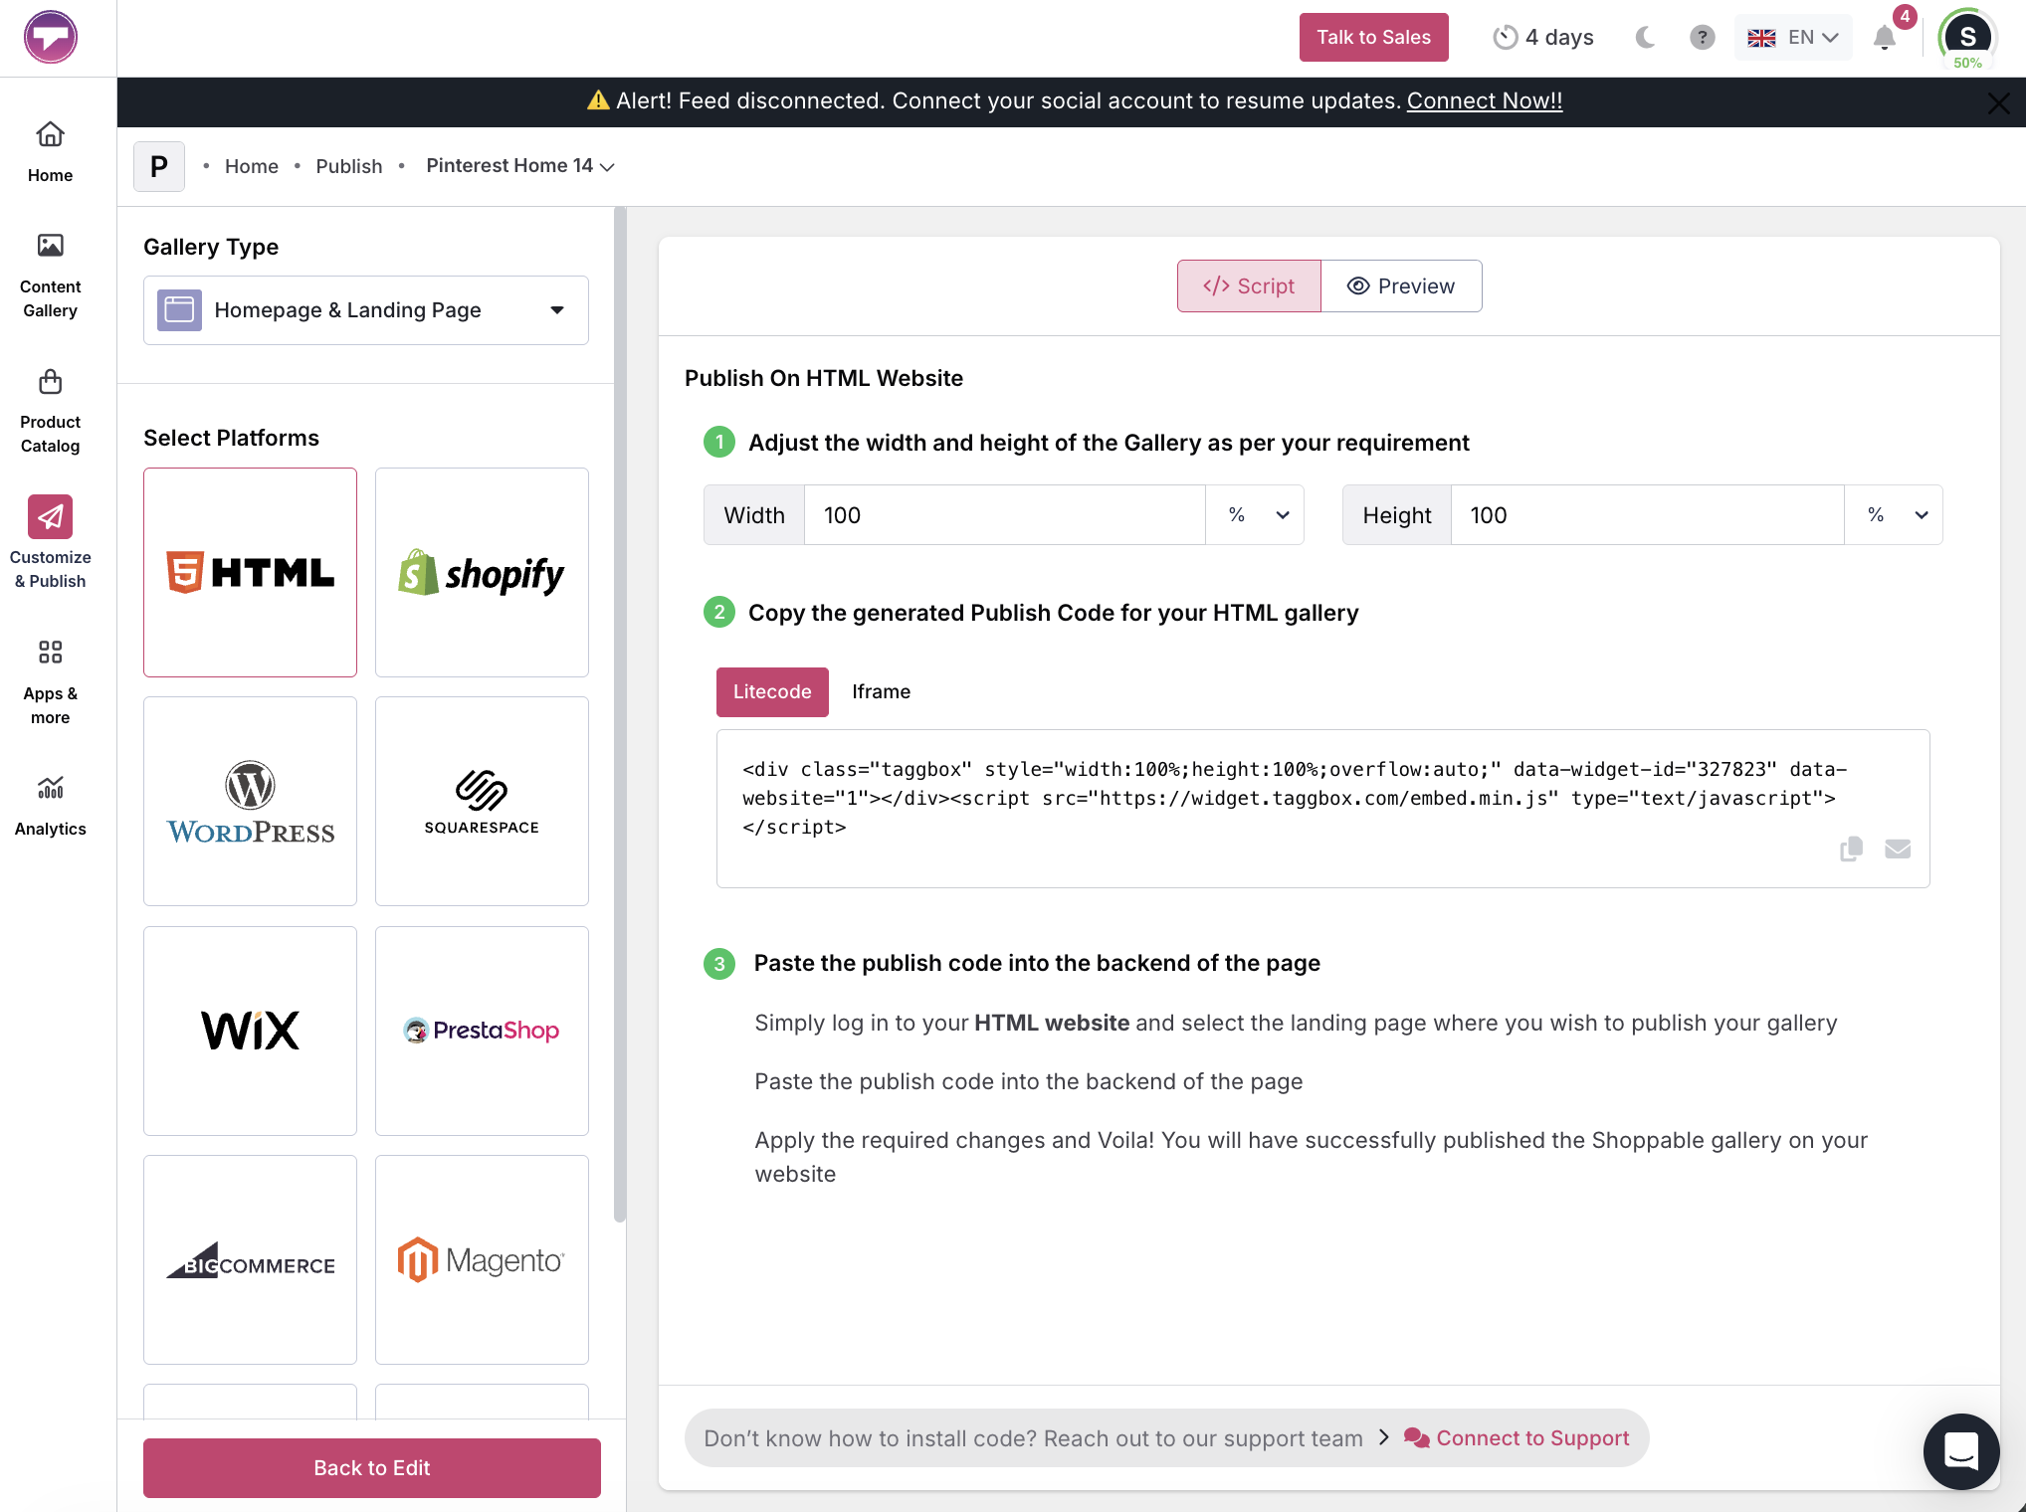Viewport: 2026px width, 1512px height.
Task: Select the WordPress platform card
Action: tap(250, 801)
